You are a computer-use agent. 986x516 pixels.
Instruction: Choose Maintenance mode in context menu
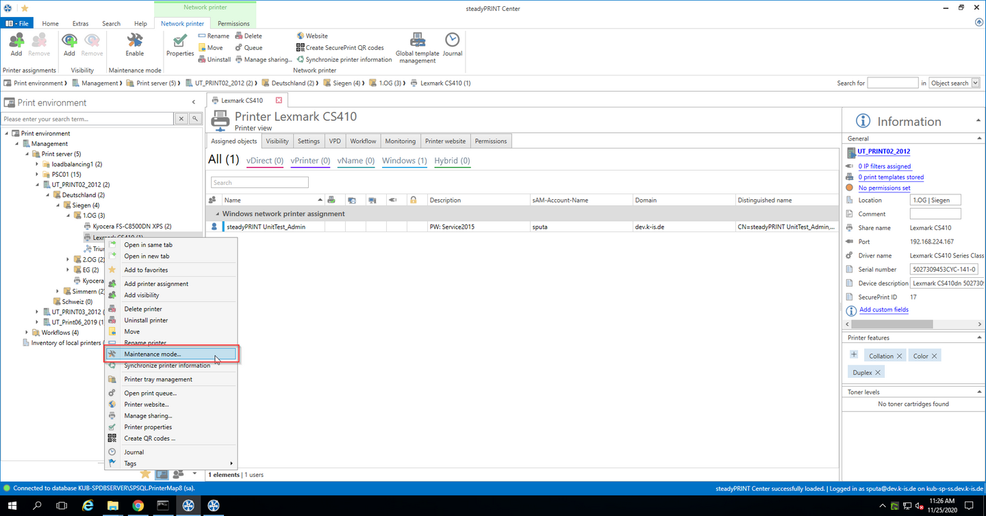(x=171, y=354)
